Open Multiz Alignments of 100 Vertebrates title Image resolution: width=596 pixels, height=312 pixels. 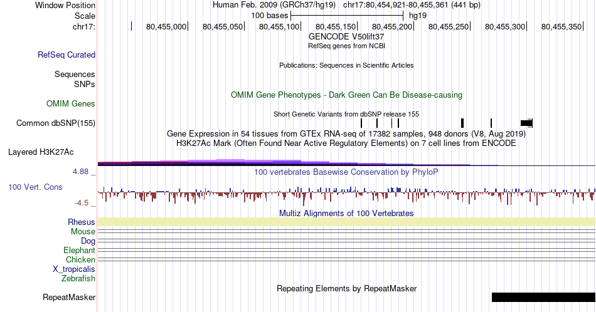[x=346, y=213]
